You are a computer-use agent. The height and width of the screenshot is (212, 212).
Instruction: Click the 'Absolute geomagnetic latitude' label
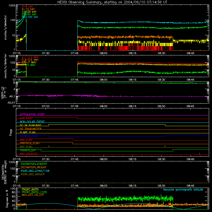183,189
